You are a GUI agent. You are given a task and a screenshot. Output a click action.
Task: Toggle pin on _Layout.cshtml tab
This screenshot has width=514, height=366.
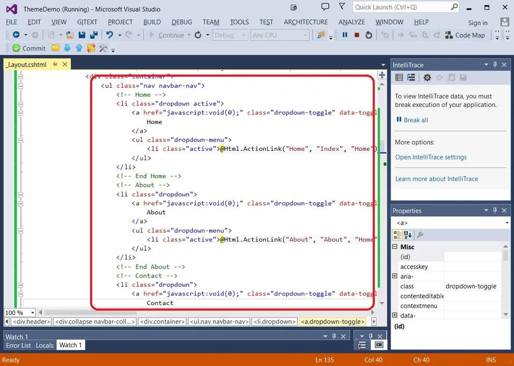55,64
